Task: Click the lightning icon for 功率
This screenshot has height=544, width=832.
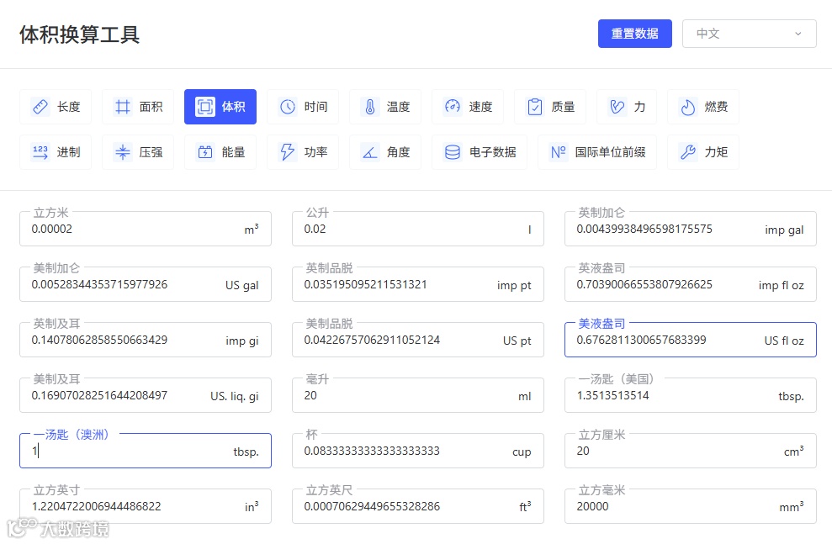Action: click(x=288, y=152)
